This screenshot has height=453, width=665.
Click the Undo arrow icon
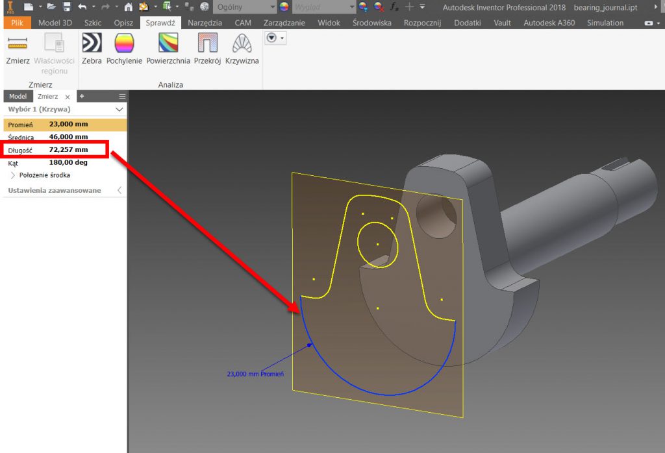coord(82,7)
